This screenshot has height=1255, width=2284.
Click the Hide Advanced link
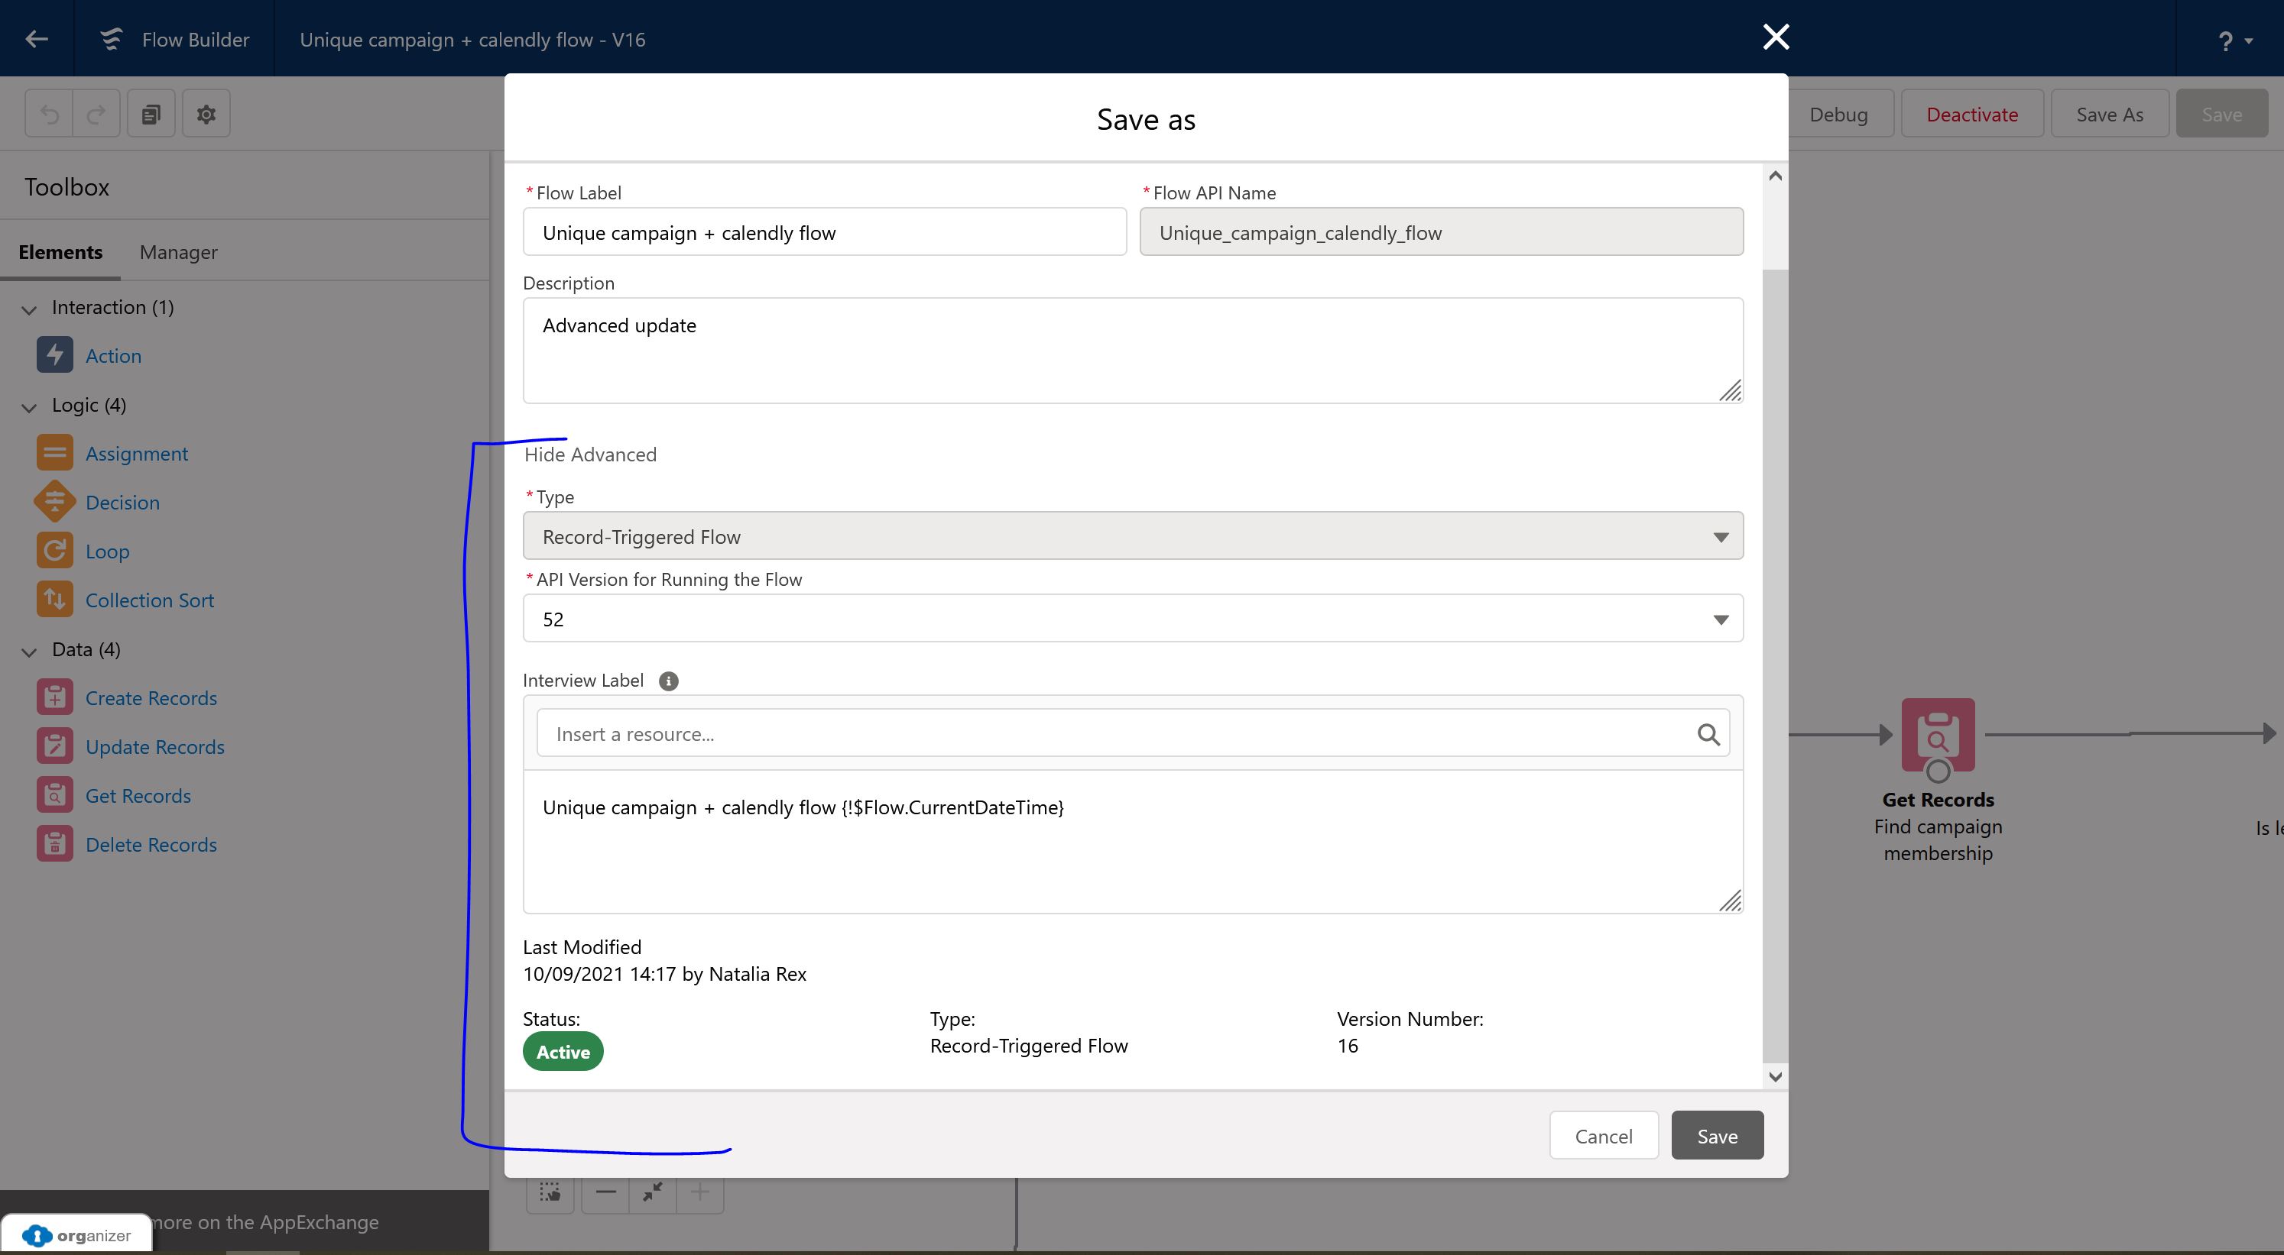pos(589,454)
